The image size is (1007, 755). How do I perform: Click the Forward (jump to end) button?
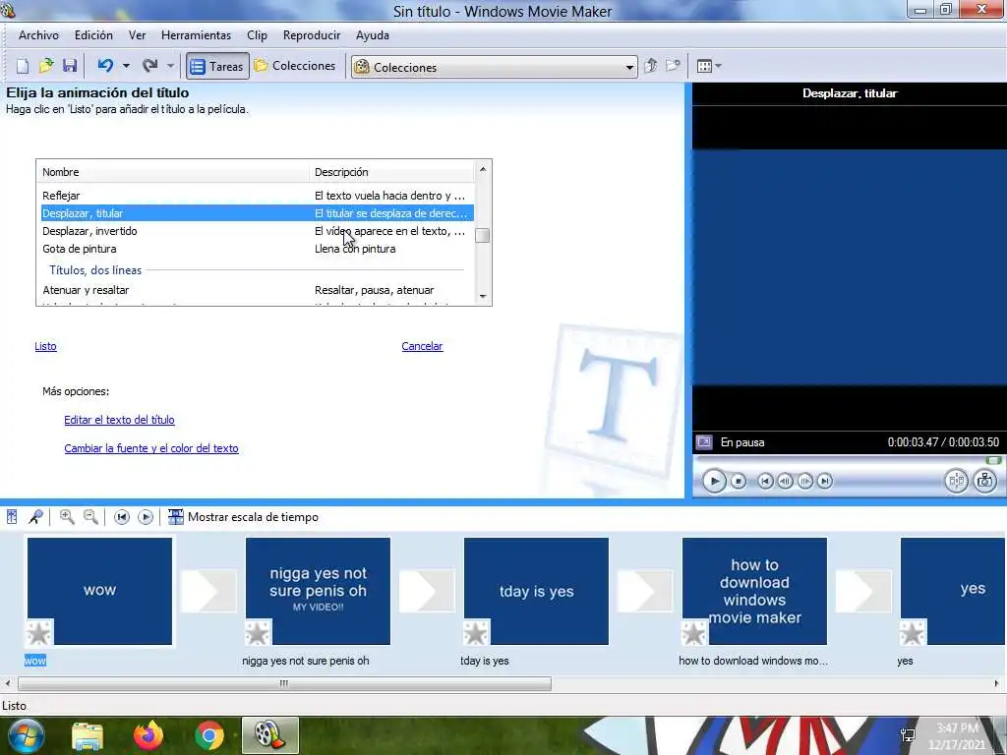[825, 481]
